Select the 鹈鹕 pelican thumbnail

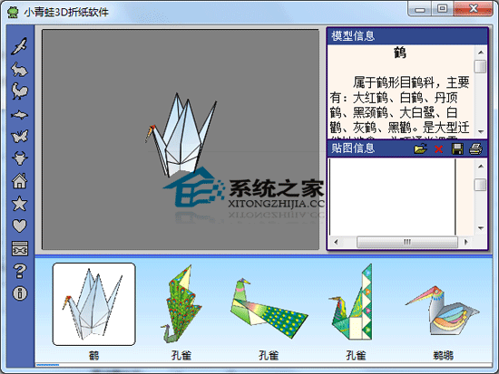443,311
